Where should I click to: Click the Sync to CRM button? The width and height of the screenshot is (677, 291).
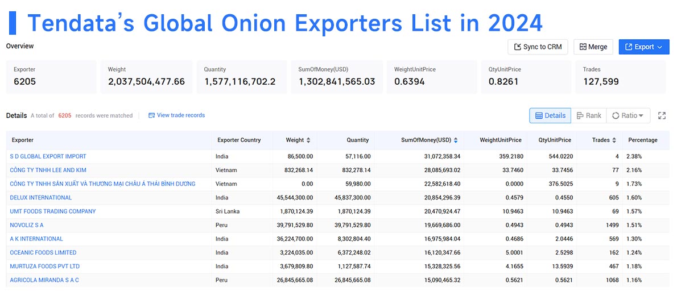[x=538, y=47]
